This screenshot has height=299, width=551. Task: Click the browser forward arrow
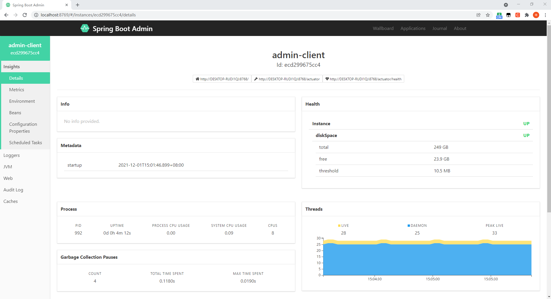click(16, 15)
